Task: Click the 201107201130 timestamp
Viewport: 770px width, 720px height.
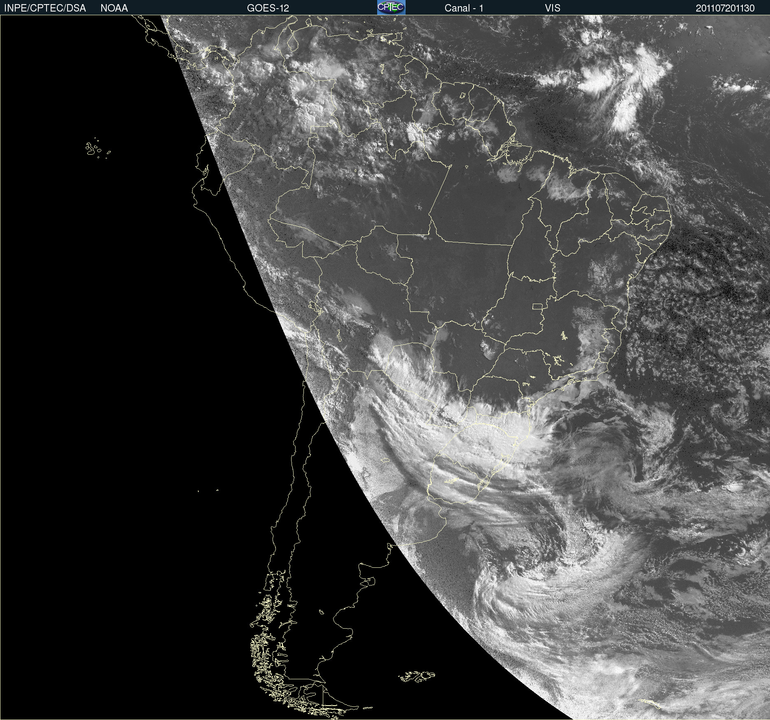Action: pos(725,8)
